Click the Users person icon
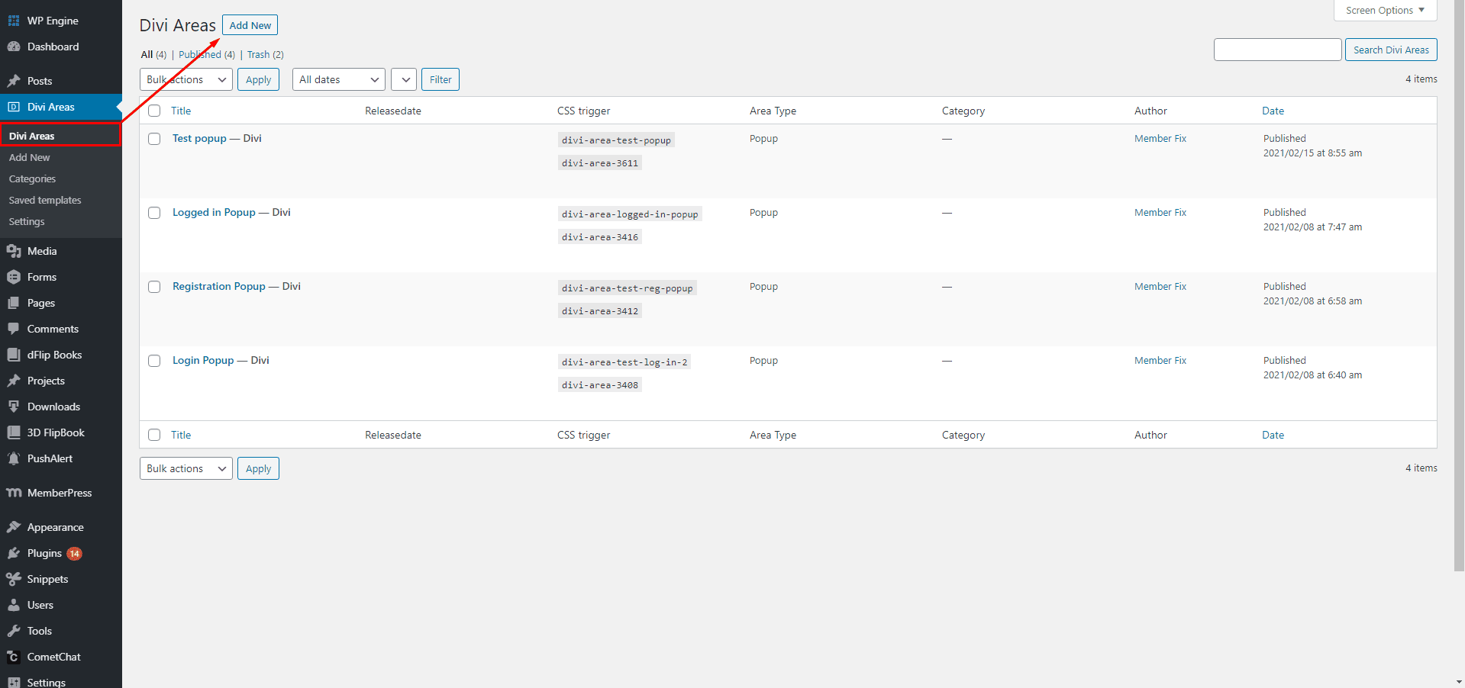Image resolution: width=1465 pixels, height=688 pixels. 14,605
